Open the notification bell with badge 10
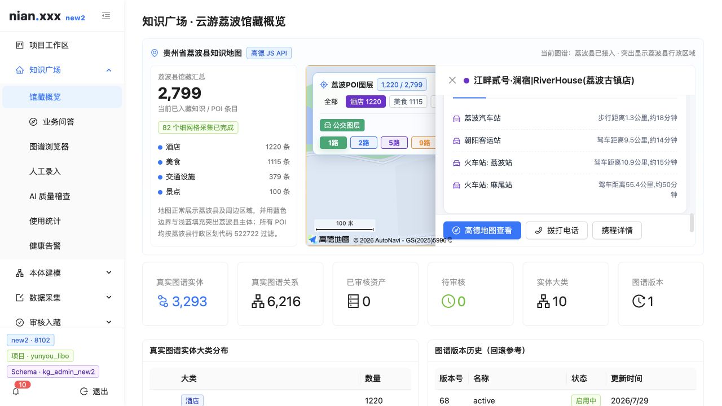 coord(16,391)
